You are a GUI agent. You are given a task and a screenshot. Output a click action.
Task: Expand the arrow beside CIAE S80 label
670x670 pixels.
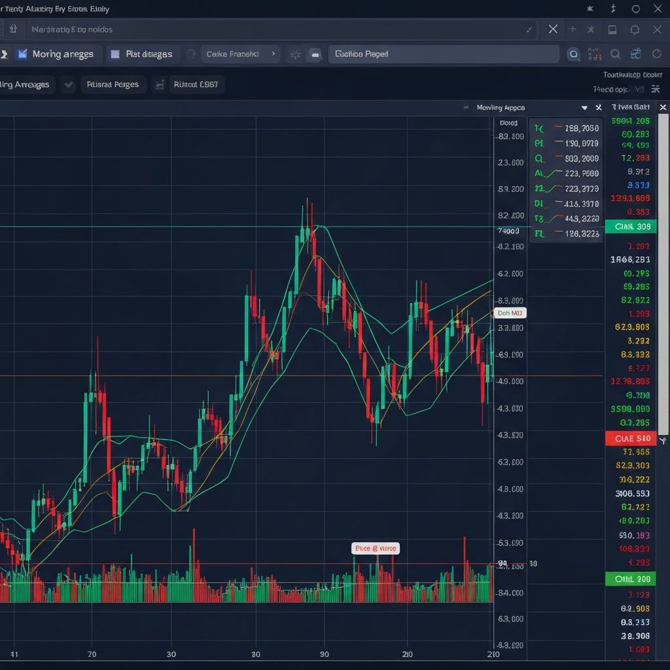pyautogui.click(x=663, y=440)
